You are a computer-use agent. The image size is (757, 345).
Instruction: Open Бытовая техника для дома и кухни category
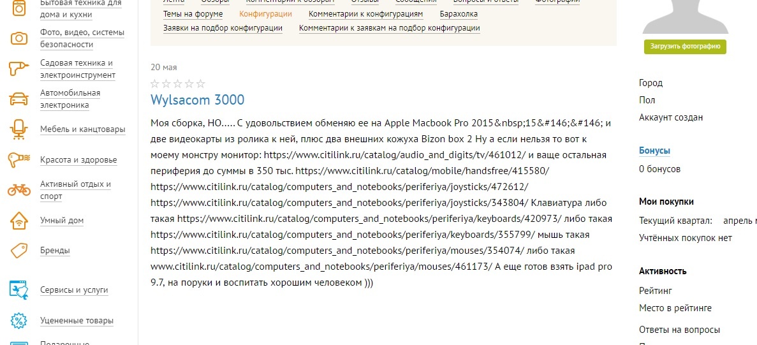pyautogui.click(x=80, y=9)
